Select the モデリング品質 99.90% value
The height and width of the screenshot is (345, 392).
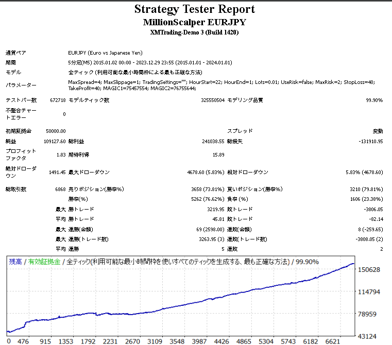coord(374,100)
